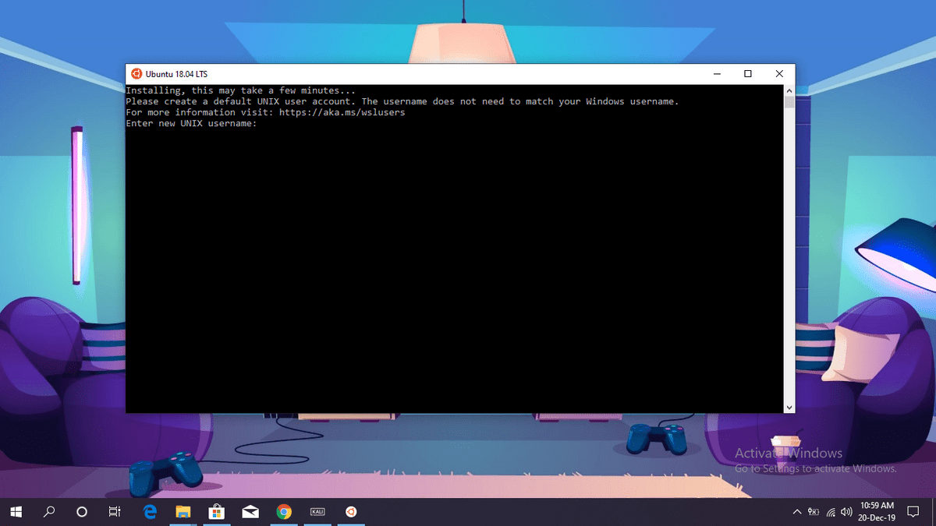Show hidden tray icons chevron
The image size is (936, 526).
pyautogui.click(x=796, y=512)
